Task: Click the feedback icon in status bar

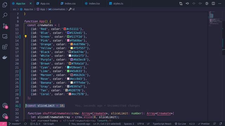Action: tap(214, 124)
